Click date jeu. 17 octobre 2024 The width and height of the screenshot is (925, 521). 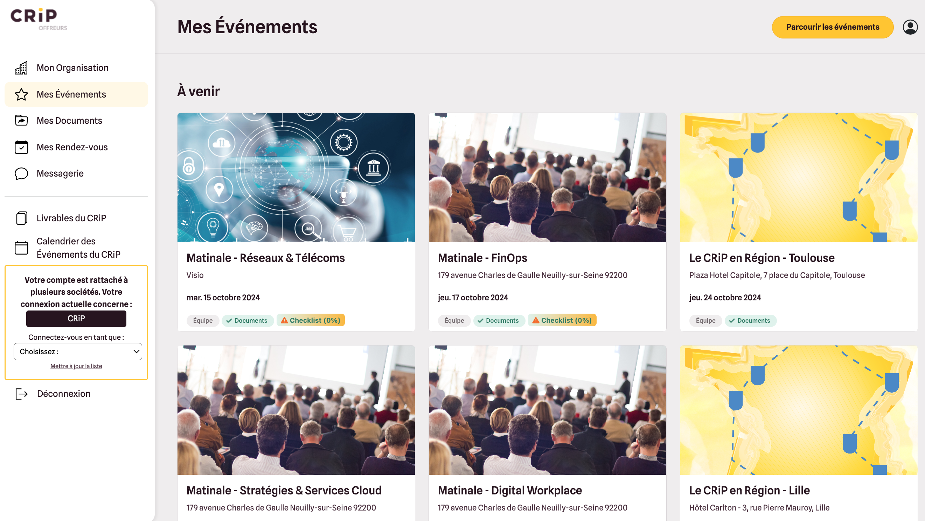coord(473,298)
